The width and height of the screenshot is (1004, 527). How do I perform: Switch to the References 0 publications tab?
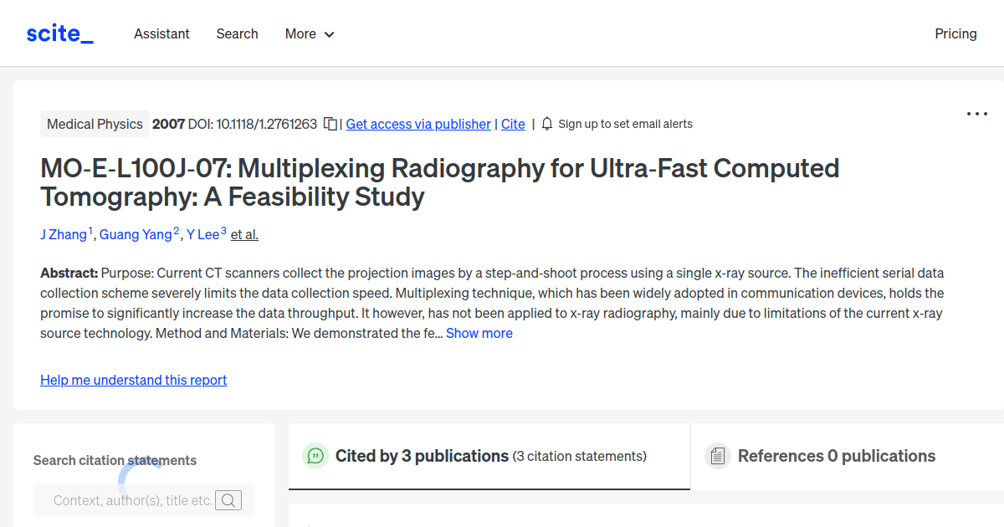tap(837, 456)
